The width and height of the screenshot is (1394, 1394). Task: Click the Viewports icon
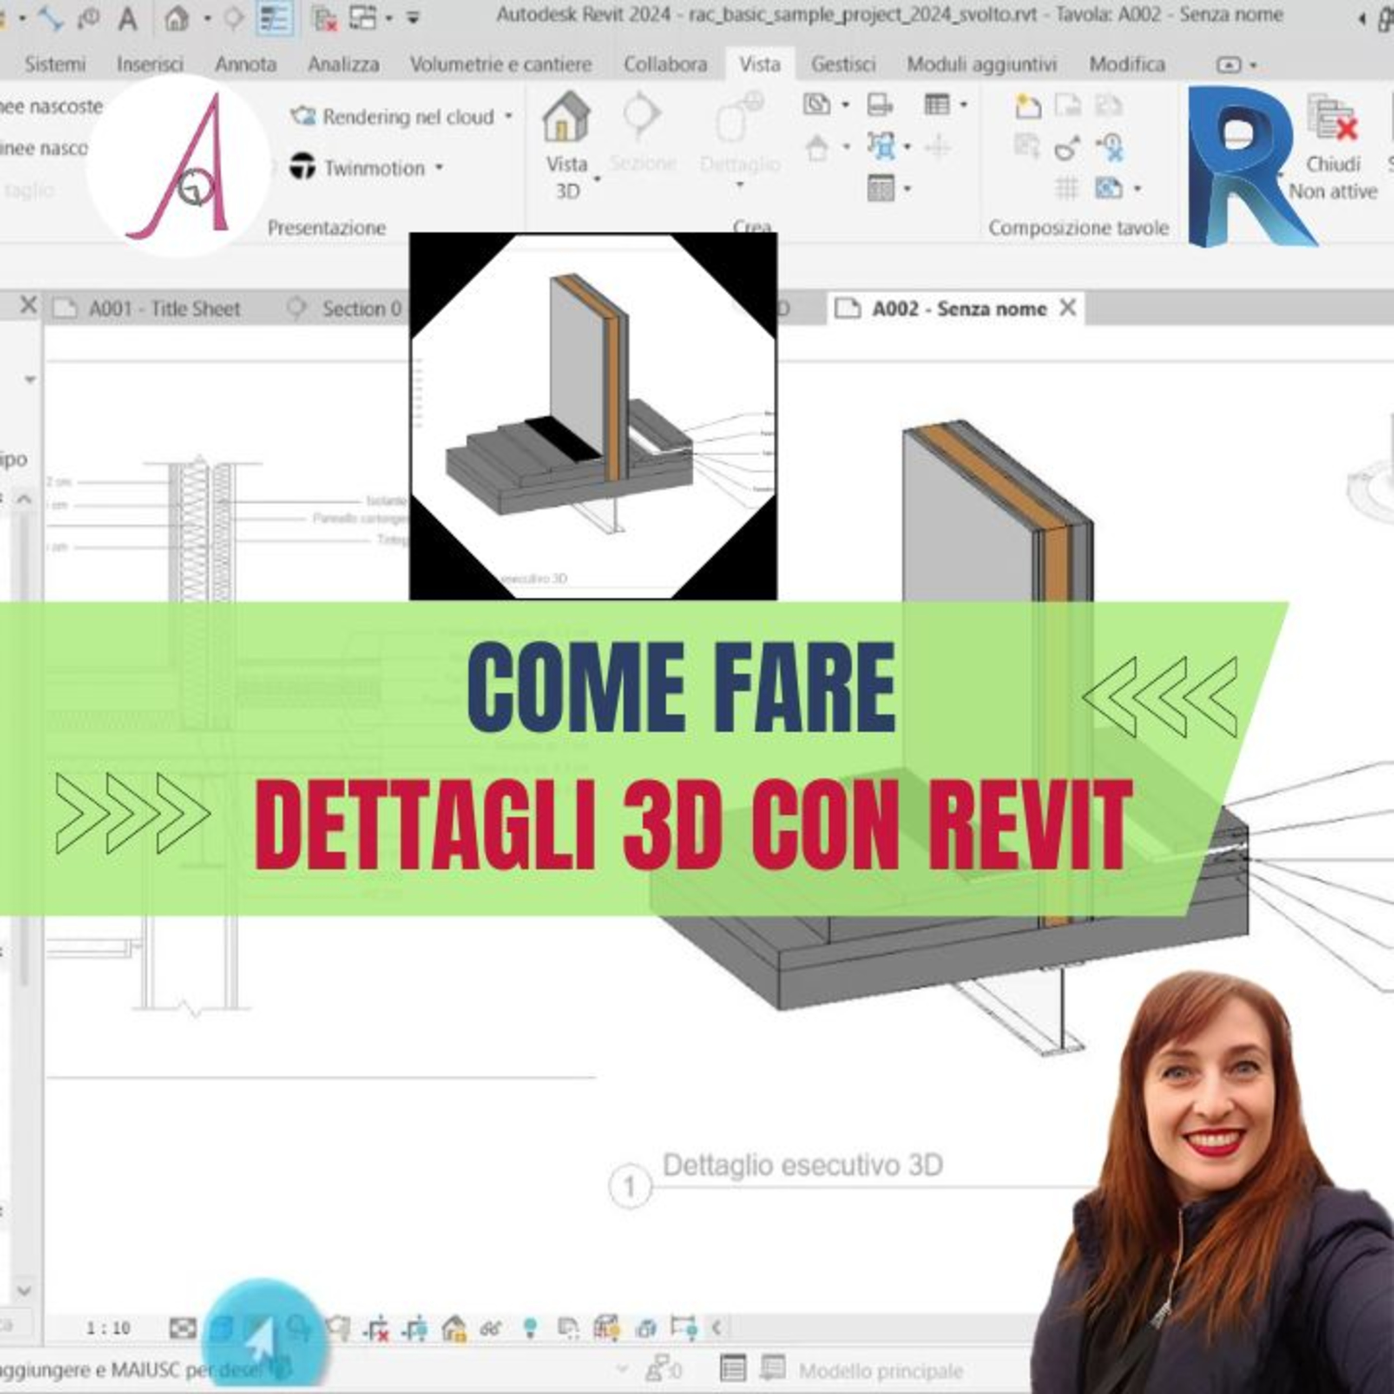[x=1109, y=189]
